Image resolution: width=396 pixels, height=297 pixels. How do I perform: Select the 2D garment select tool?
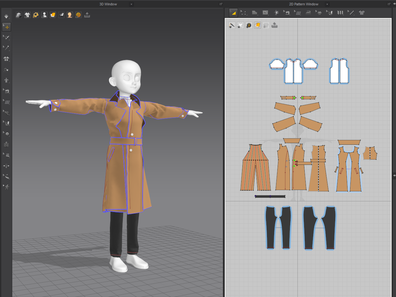click(x=319, y=13)
